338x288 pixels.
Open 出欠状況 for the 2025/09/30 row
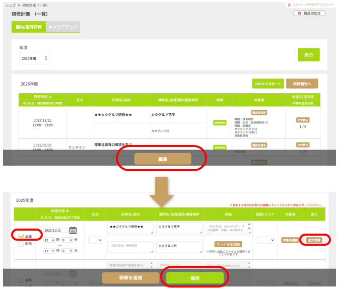[303, 145]
